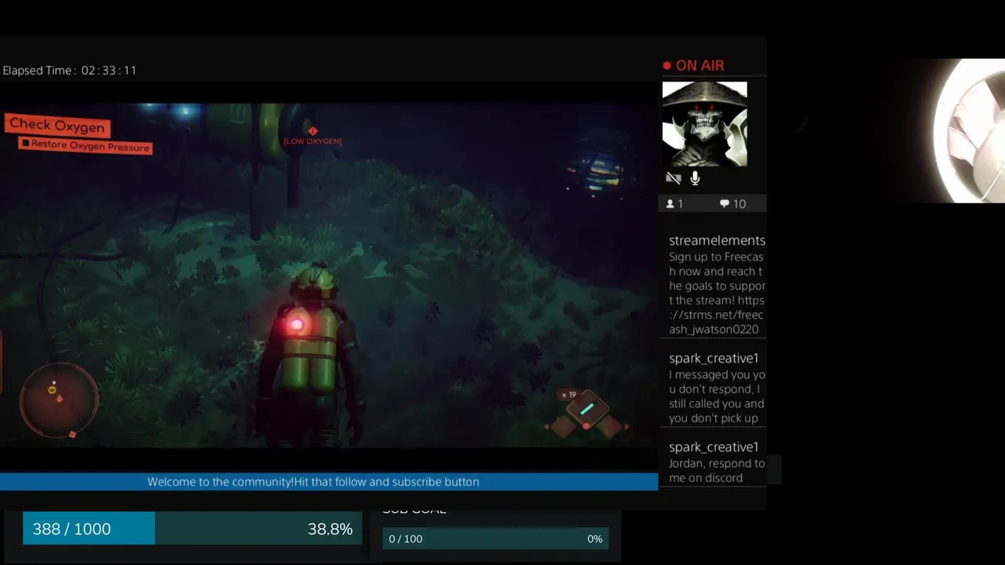Click the Jordan respond on discord message
The height and width of the screenshot is (565, 1005).
point(717,470)
